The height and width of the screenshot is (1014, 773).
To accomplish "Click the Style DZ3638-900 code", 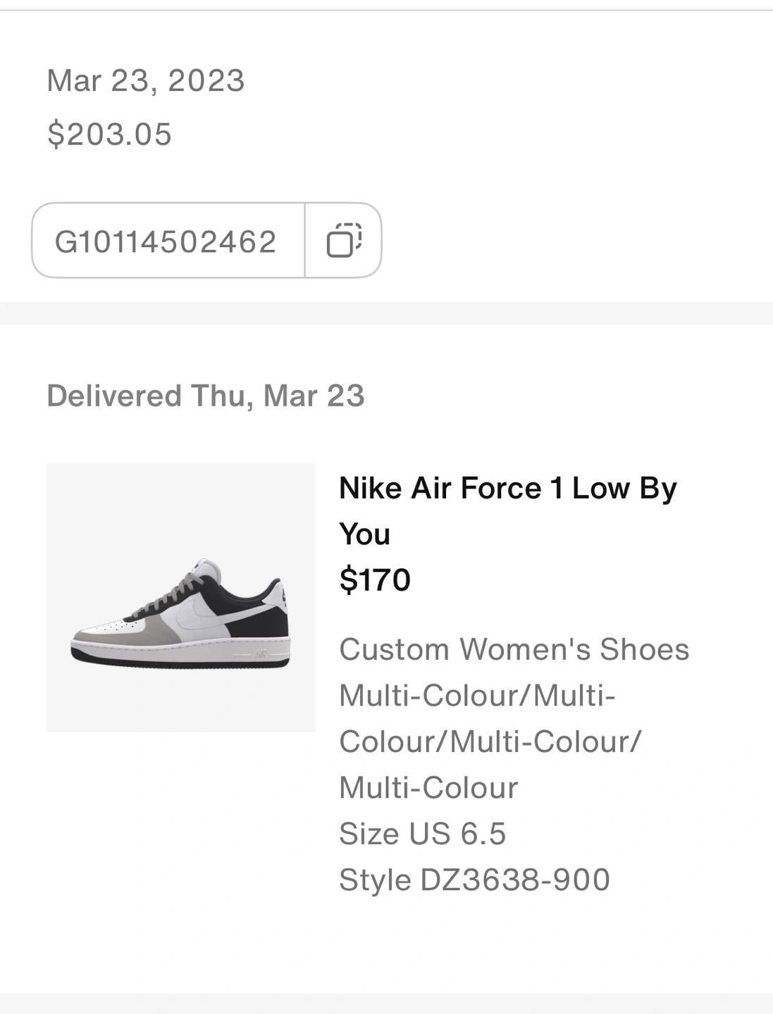I will point(474,880).
